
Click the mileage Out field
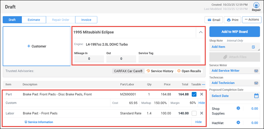point(121,59)
